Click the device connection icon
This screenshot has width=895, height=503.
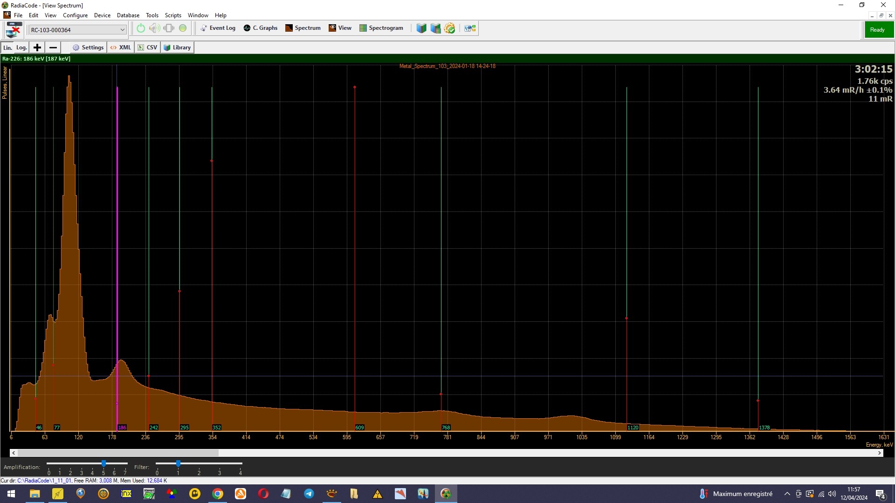point(14,29)
